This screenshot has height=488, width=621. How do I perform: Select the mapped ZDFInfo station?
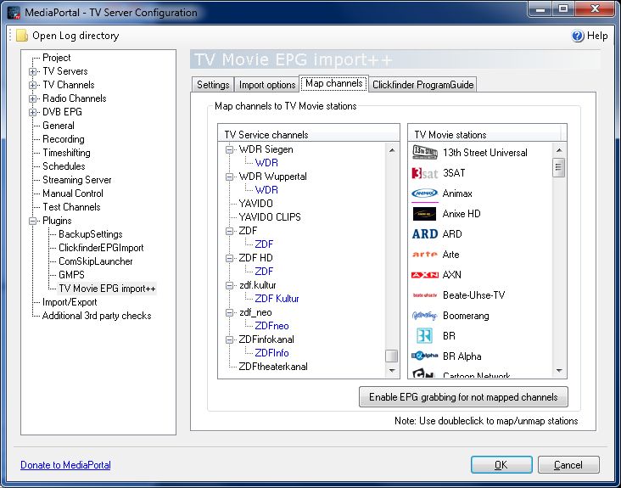click(271, 353)
